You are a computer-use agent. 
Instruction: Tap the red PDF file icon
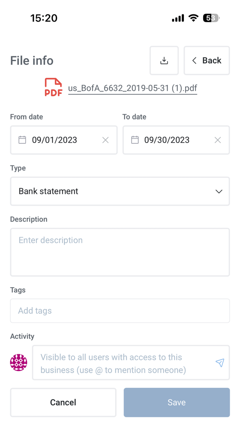coord(53,87)
